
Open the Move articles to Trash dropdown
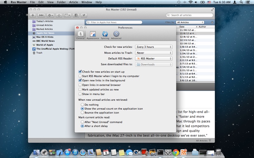pos(154,53)
